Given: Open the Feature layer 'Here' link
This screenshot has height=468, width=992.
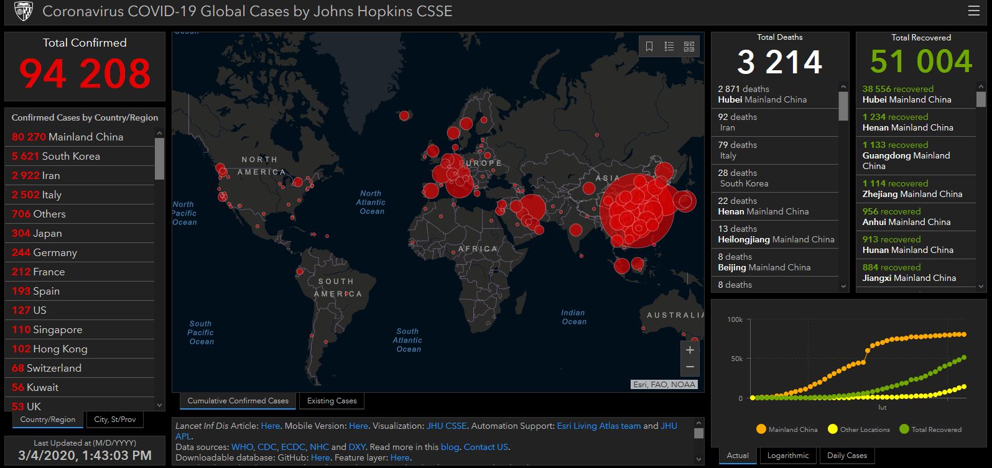Looking at the screenshot, I should click(400, 457).
